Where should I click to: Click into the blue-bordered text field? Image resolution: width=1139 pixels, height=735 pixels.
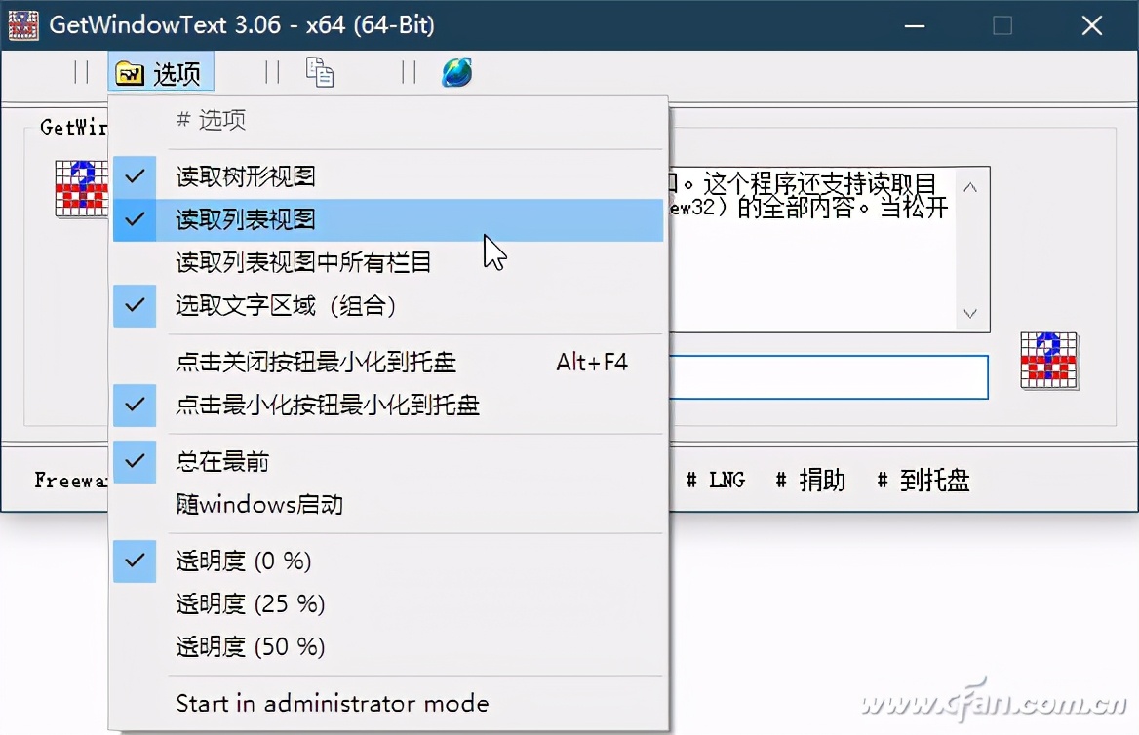click(828, 377)
